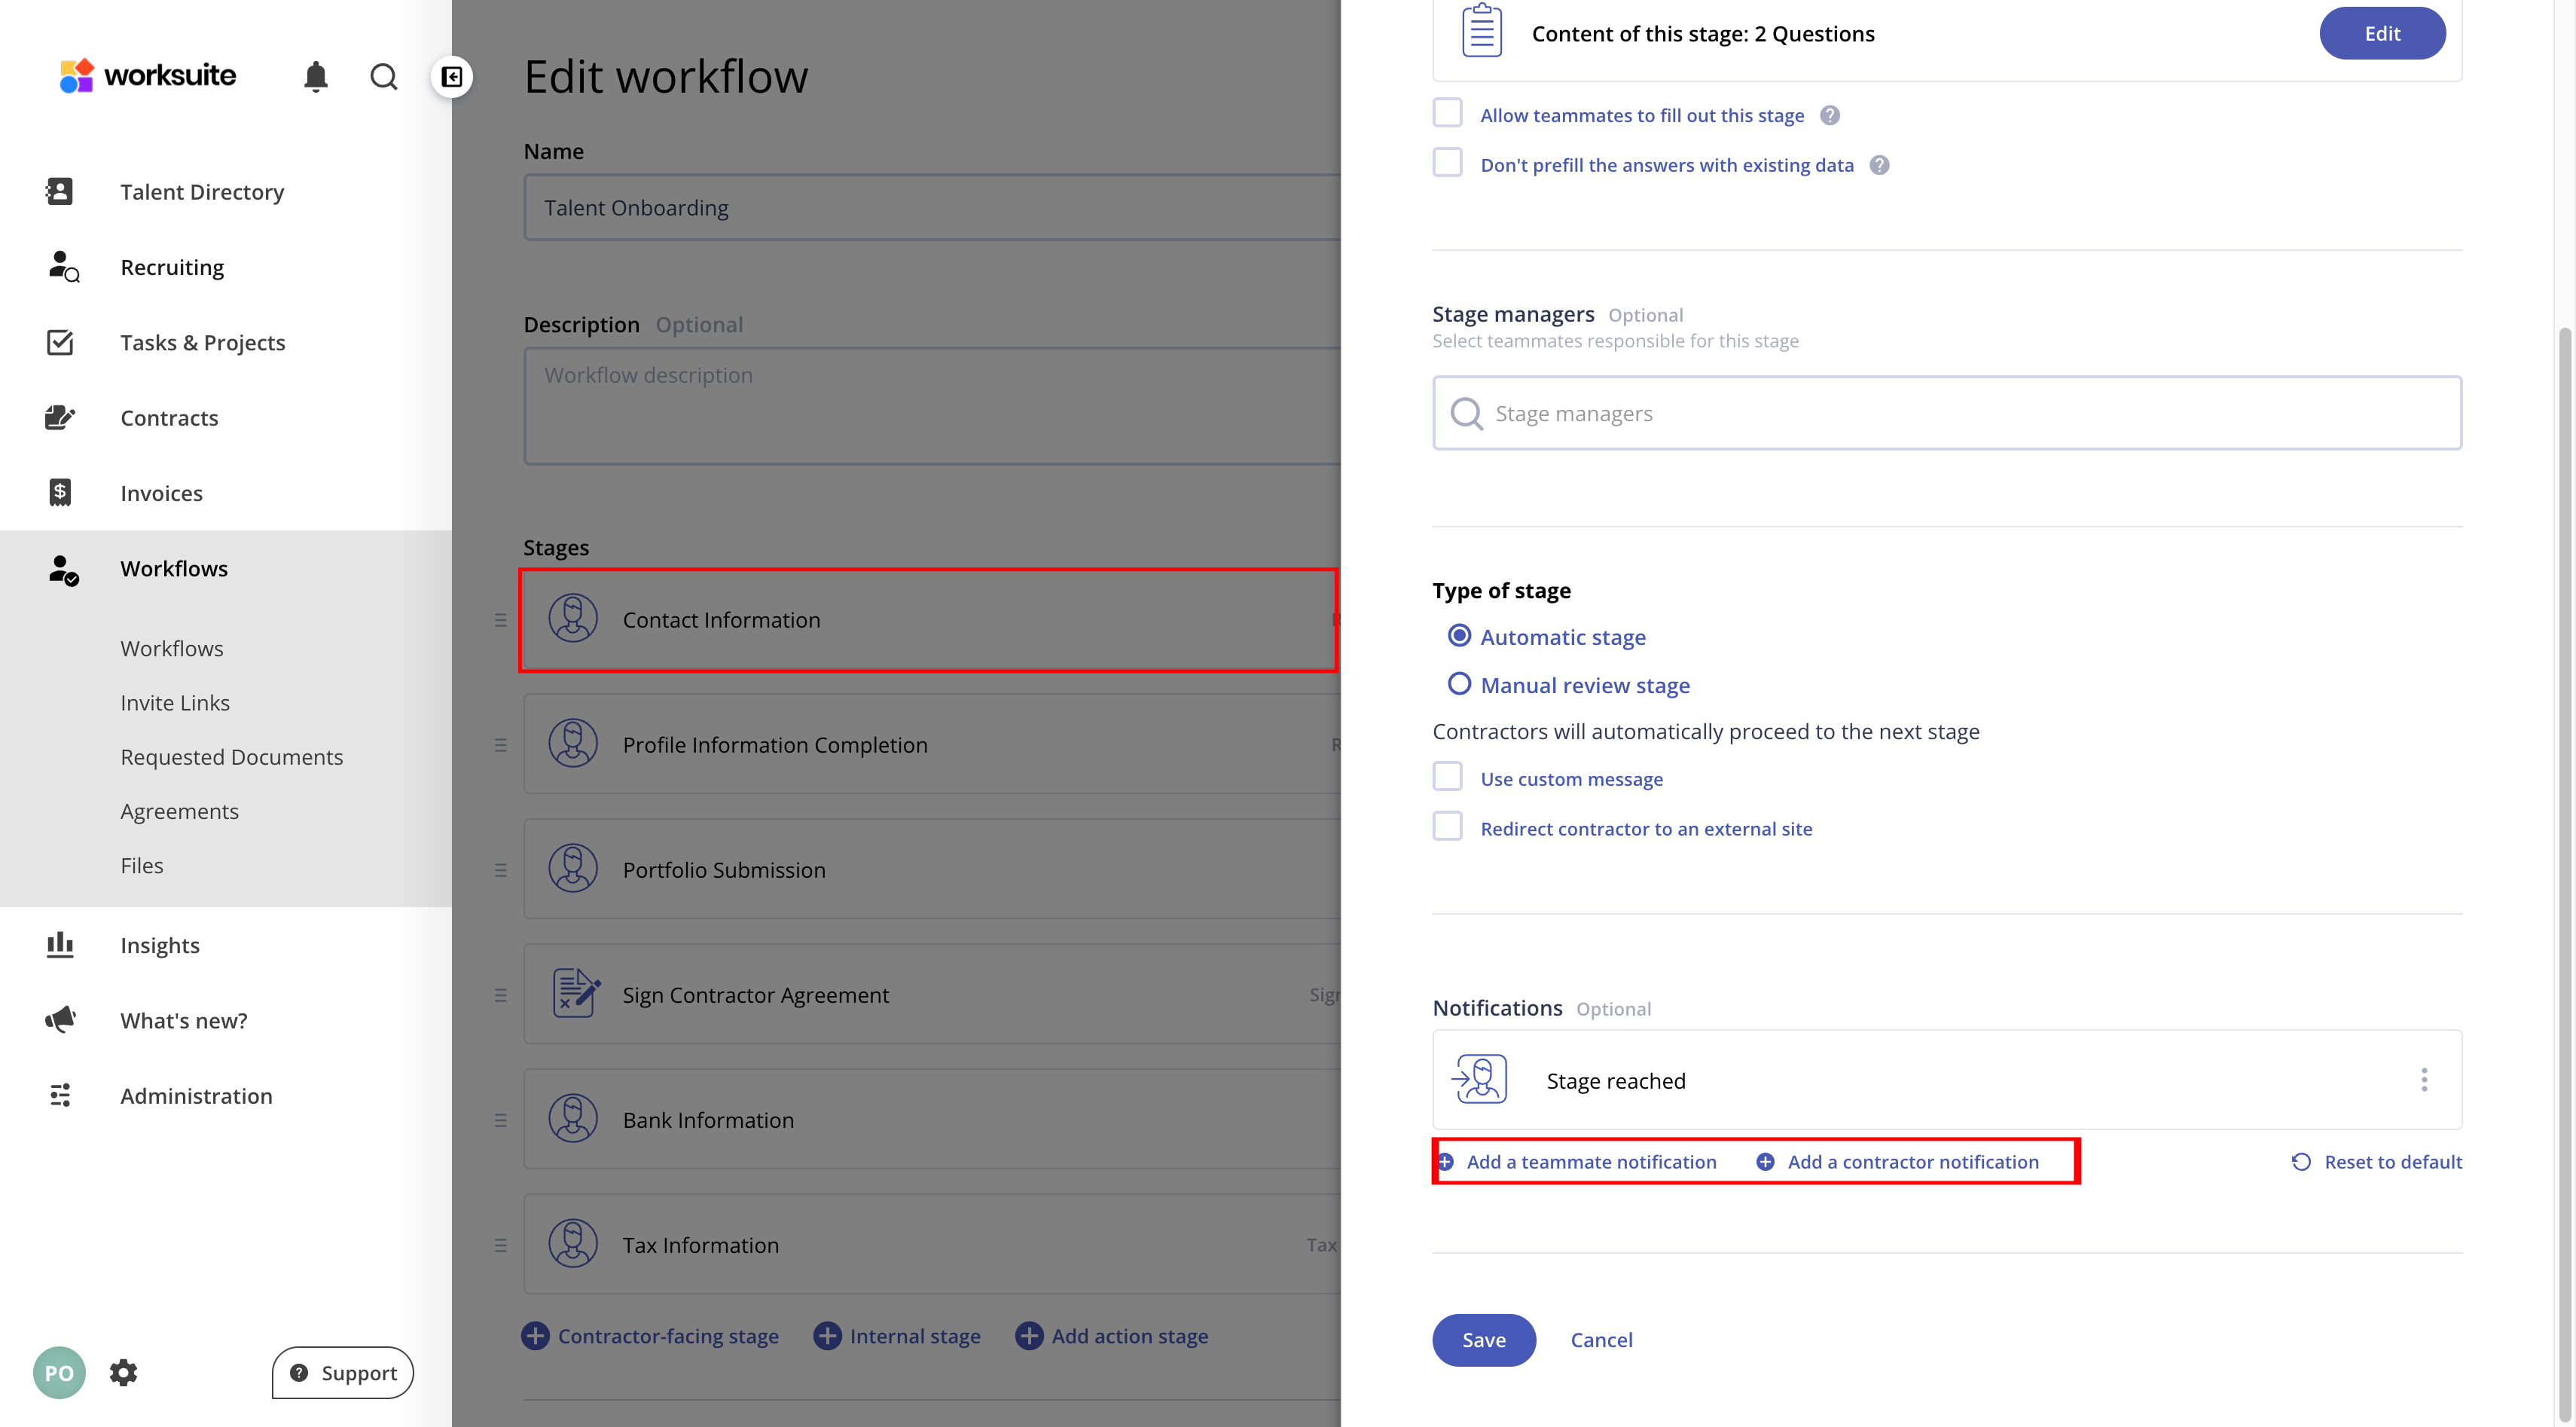Click the PO user avatar

(x=59, y=1372)
